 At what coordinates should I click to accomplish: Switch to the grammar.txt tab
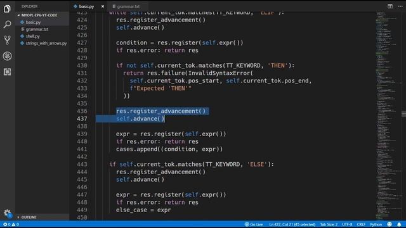pos(128,6)
